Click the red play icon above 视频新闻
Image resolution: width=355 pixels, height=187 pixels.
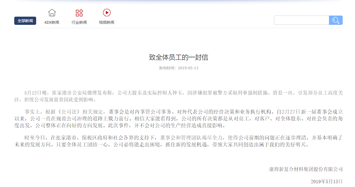pos(107,13)
